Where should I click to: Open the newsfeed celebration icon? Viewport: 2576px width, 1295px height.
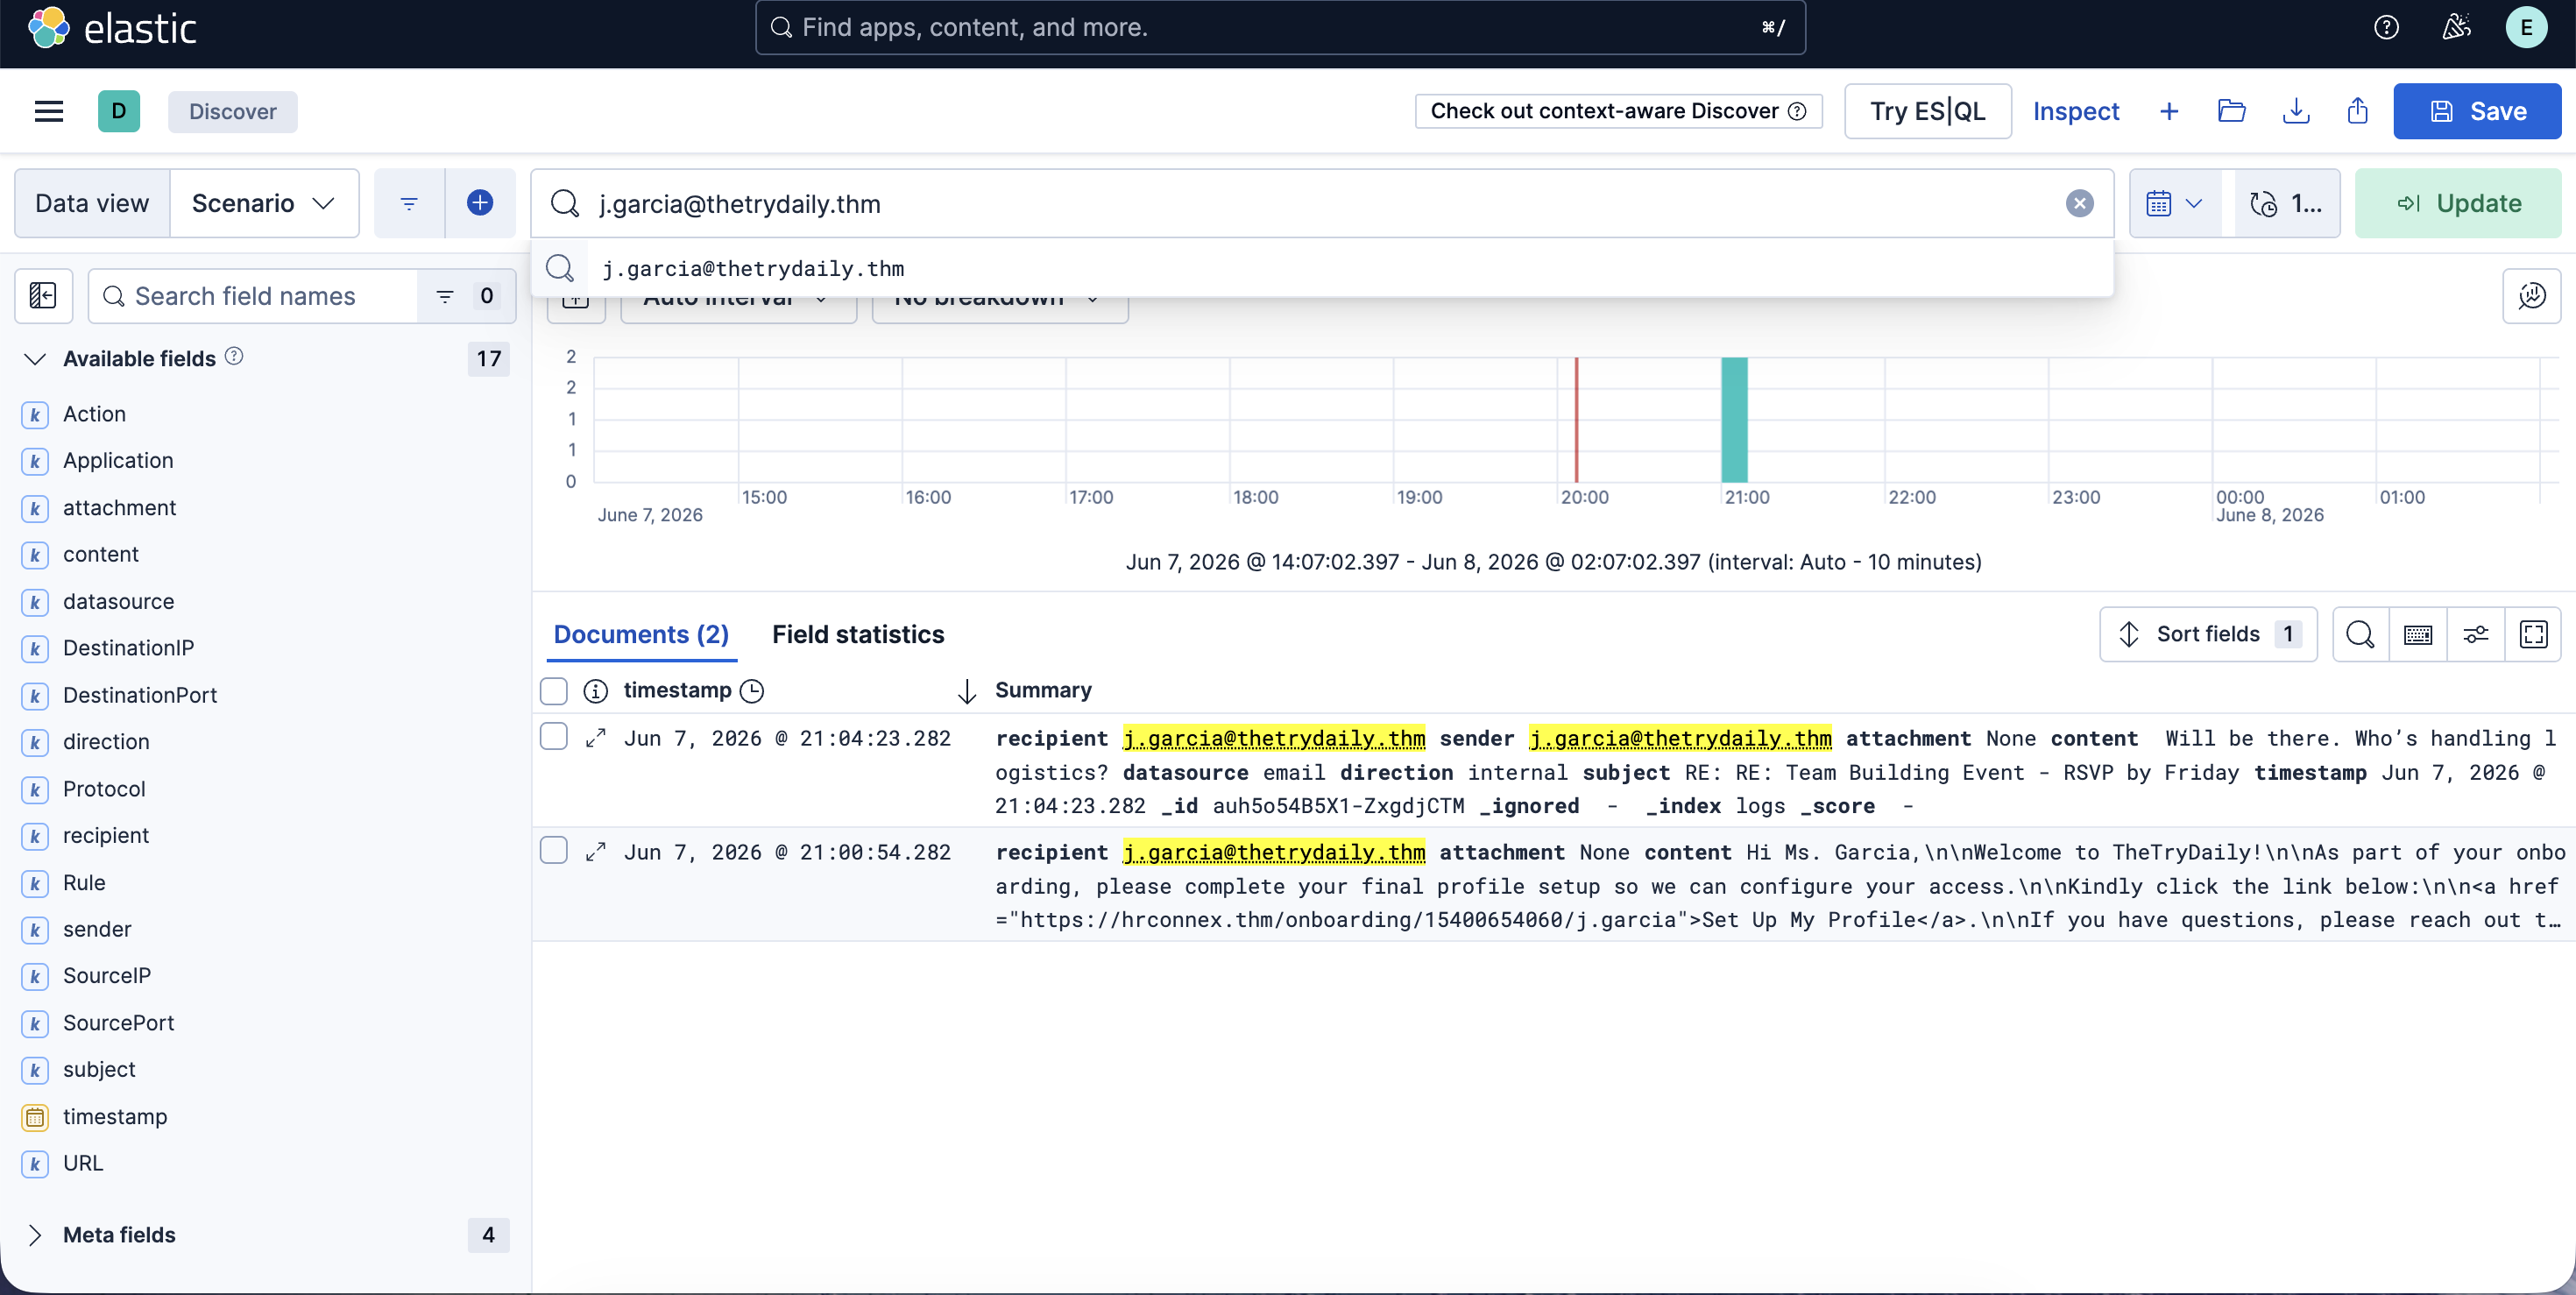coord(2456,28)
